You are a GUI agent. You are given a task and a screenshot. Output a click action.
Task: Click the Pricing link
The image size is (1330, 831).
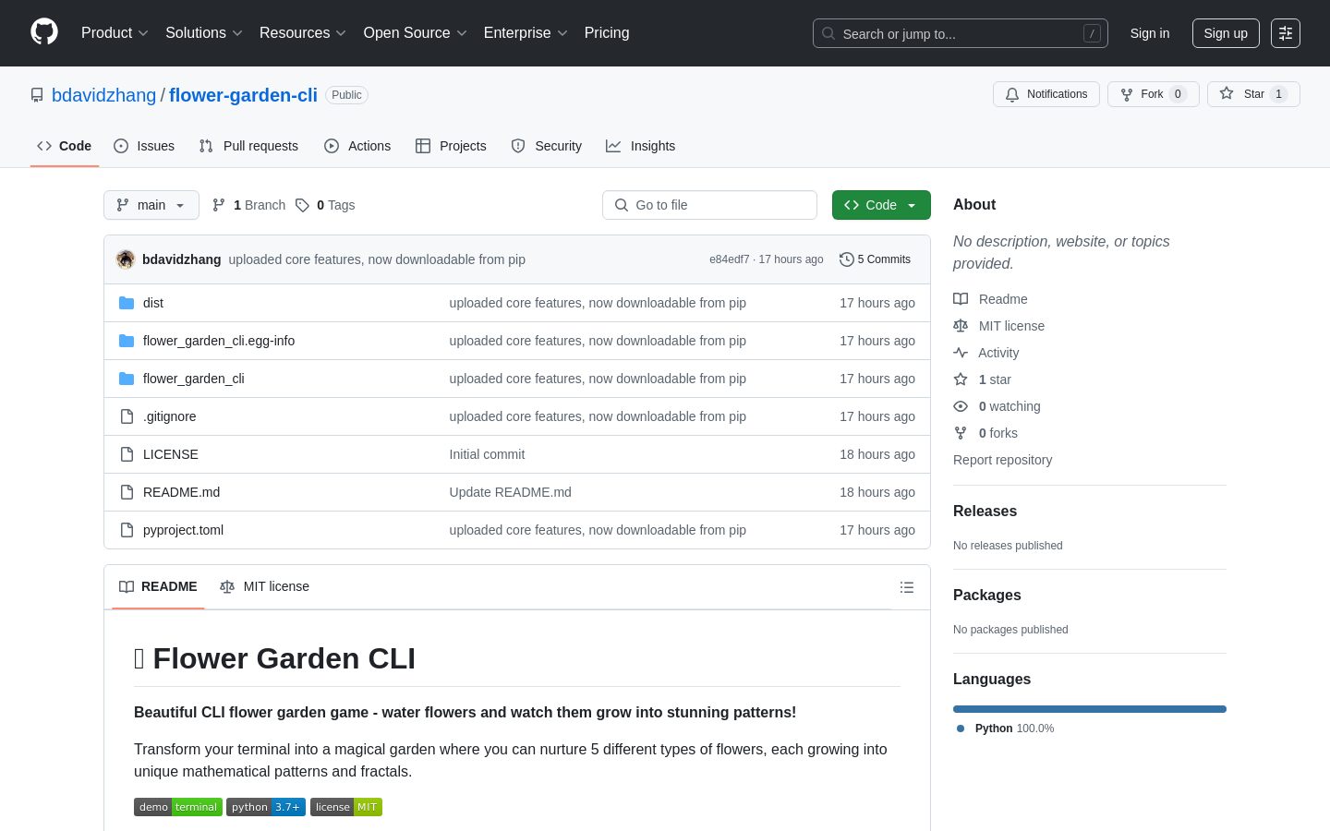point(607,32)
